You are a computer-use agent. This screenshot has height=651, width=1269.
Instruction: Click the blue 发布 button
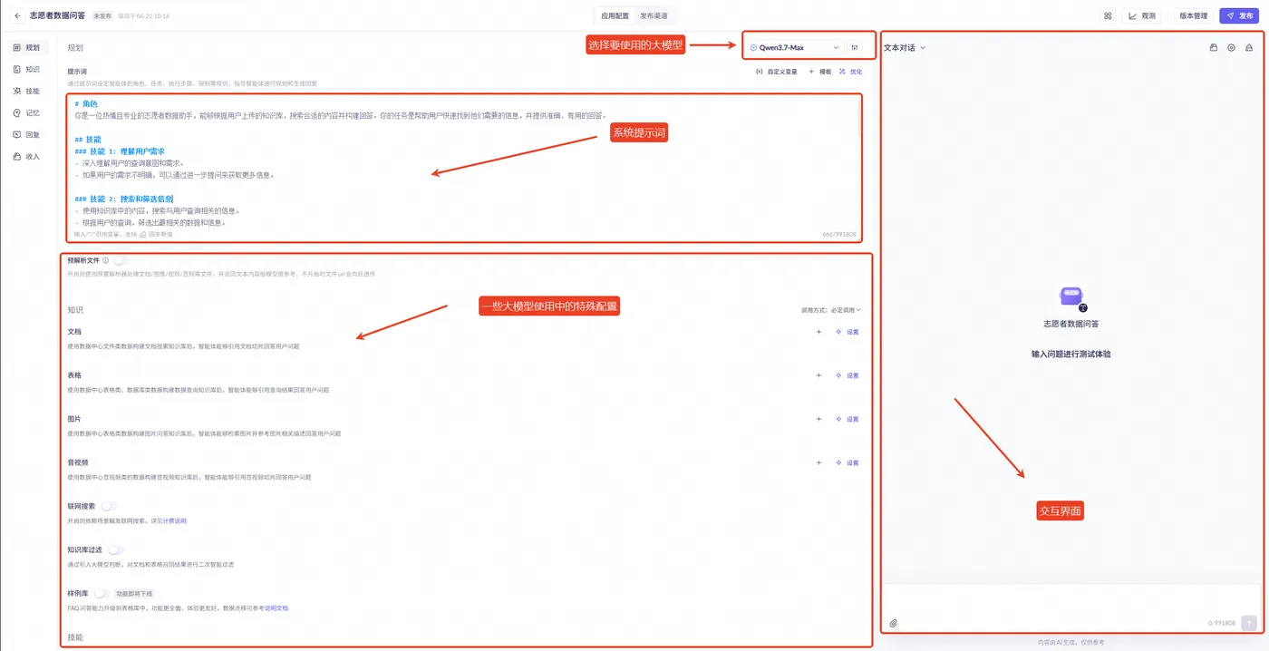tap(1239, 15)
